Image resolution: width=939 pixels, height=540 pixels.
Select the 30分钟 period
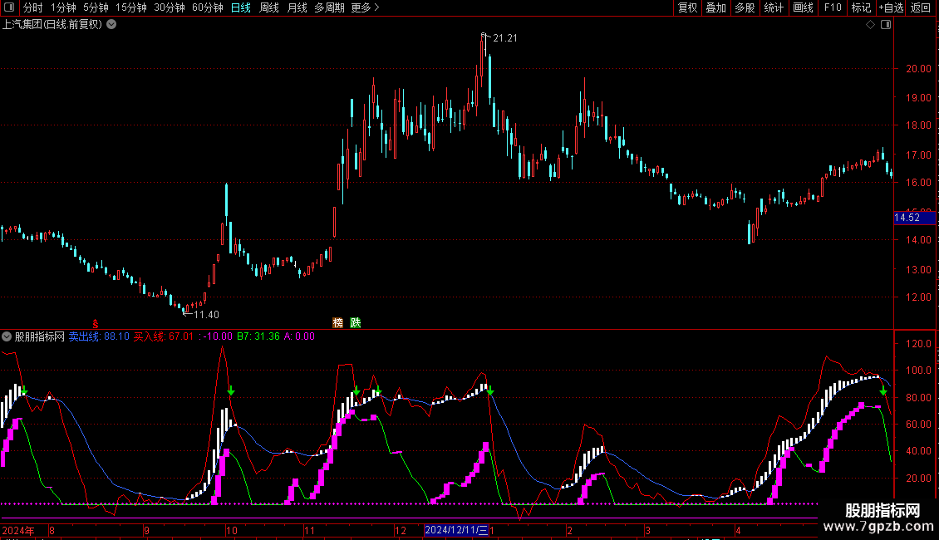(170, 7)
